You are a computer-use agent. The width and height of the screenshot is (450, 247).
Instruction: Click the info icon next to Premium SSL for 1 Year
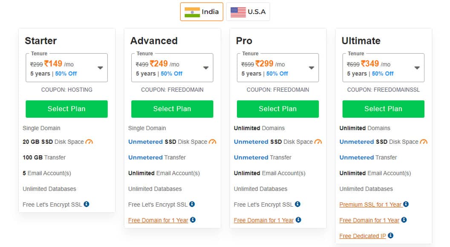point(406,204)
